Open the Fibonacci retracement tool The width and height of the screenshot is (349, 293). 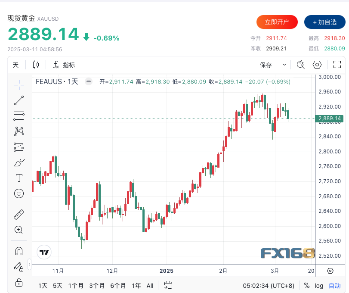click(x=19, y=116)
